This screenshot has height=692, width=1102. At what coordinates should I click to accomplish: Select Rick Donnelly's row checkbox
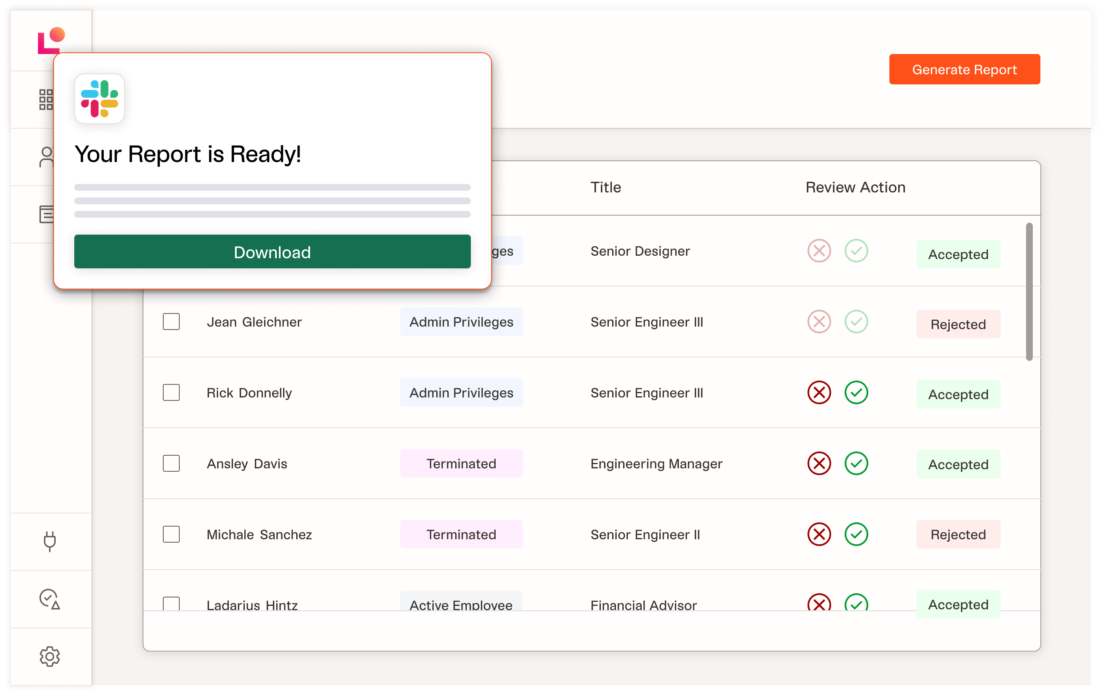[171, 393]
